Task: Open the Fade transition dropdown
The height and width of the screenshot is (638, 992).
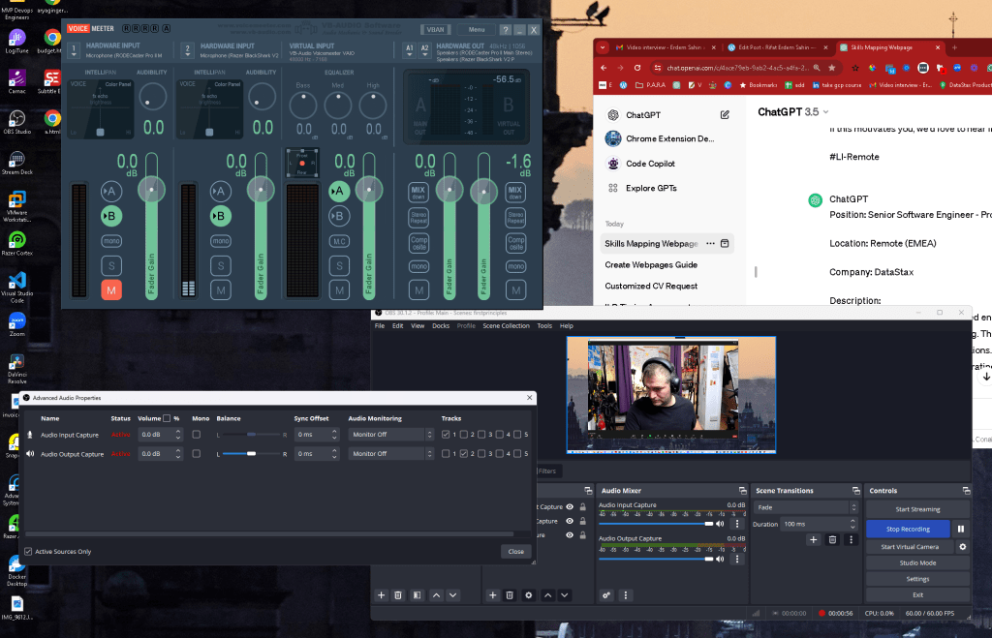Action: coord(805,507)
